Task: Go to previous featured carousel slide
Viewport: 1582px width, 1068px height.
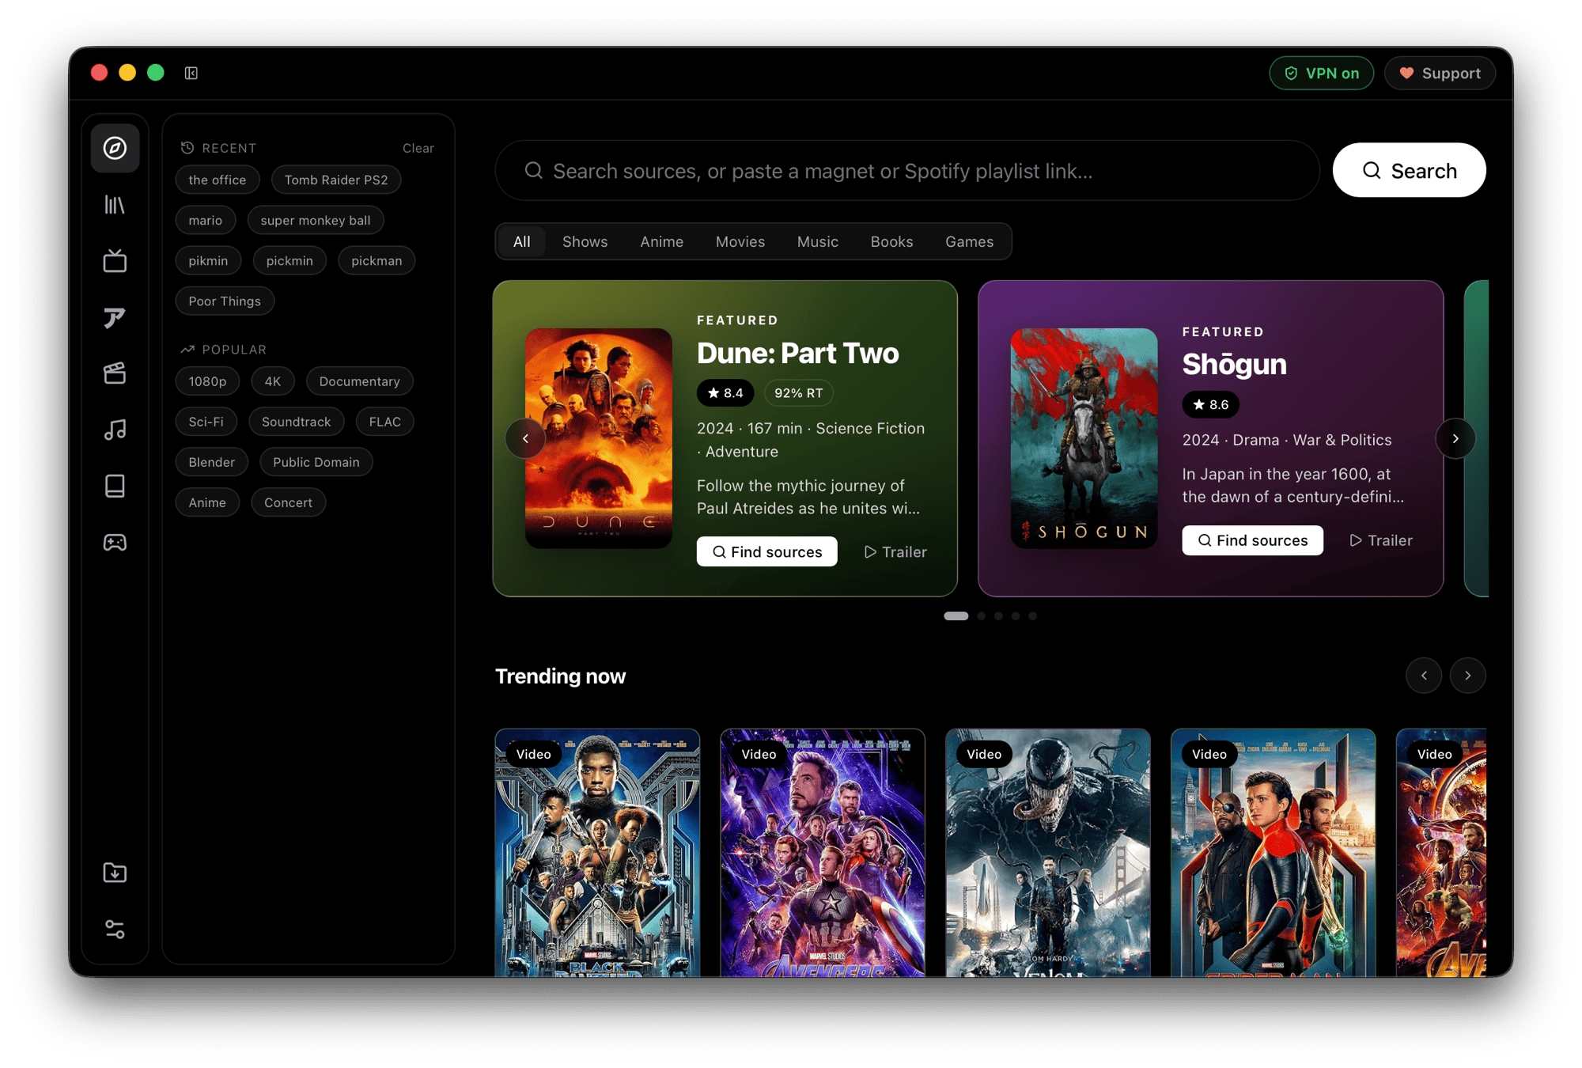Action: (525, 438)
